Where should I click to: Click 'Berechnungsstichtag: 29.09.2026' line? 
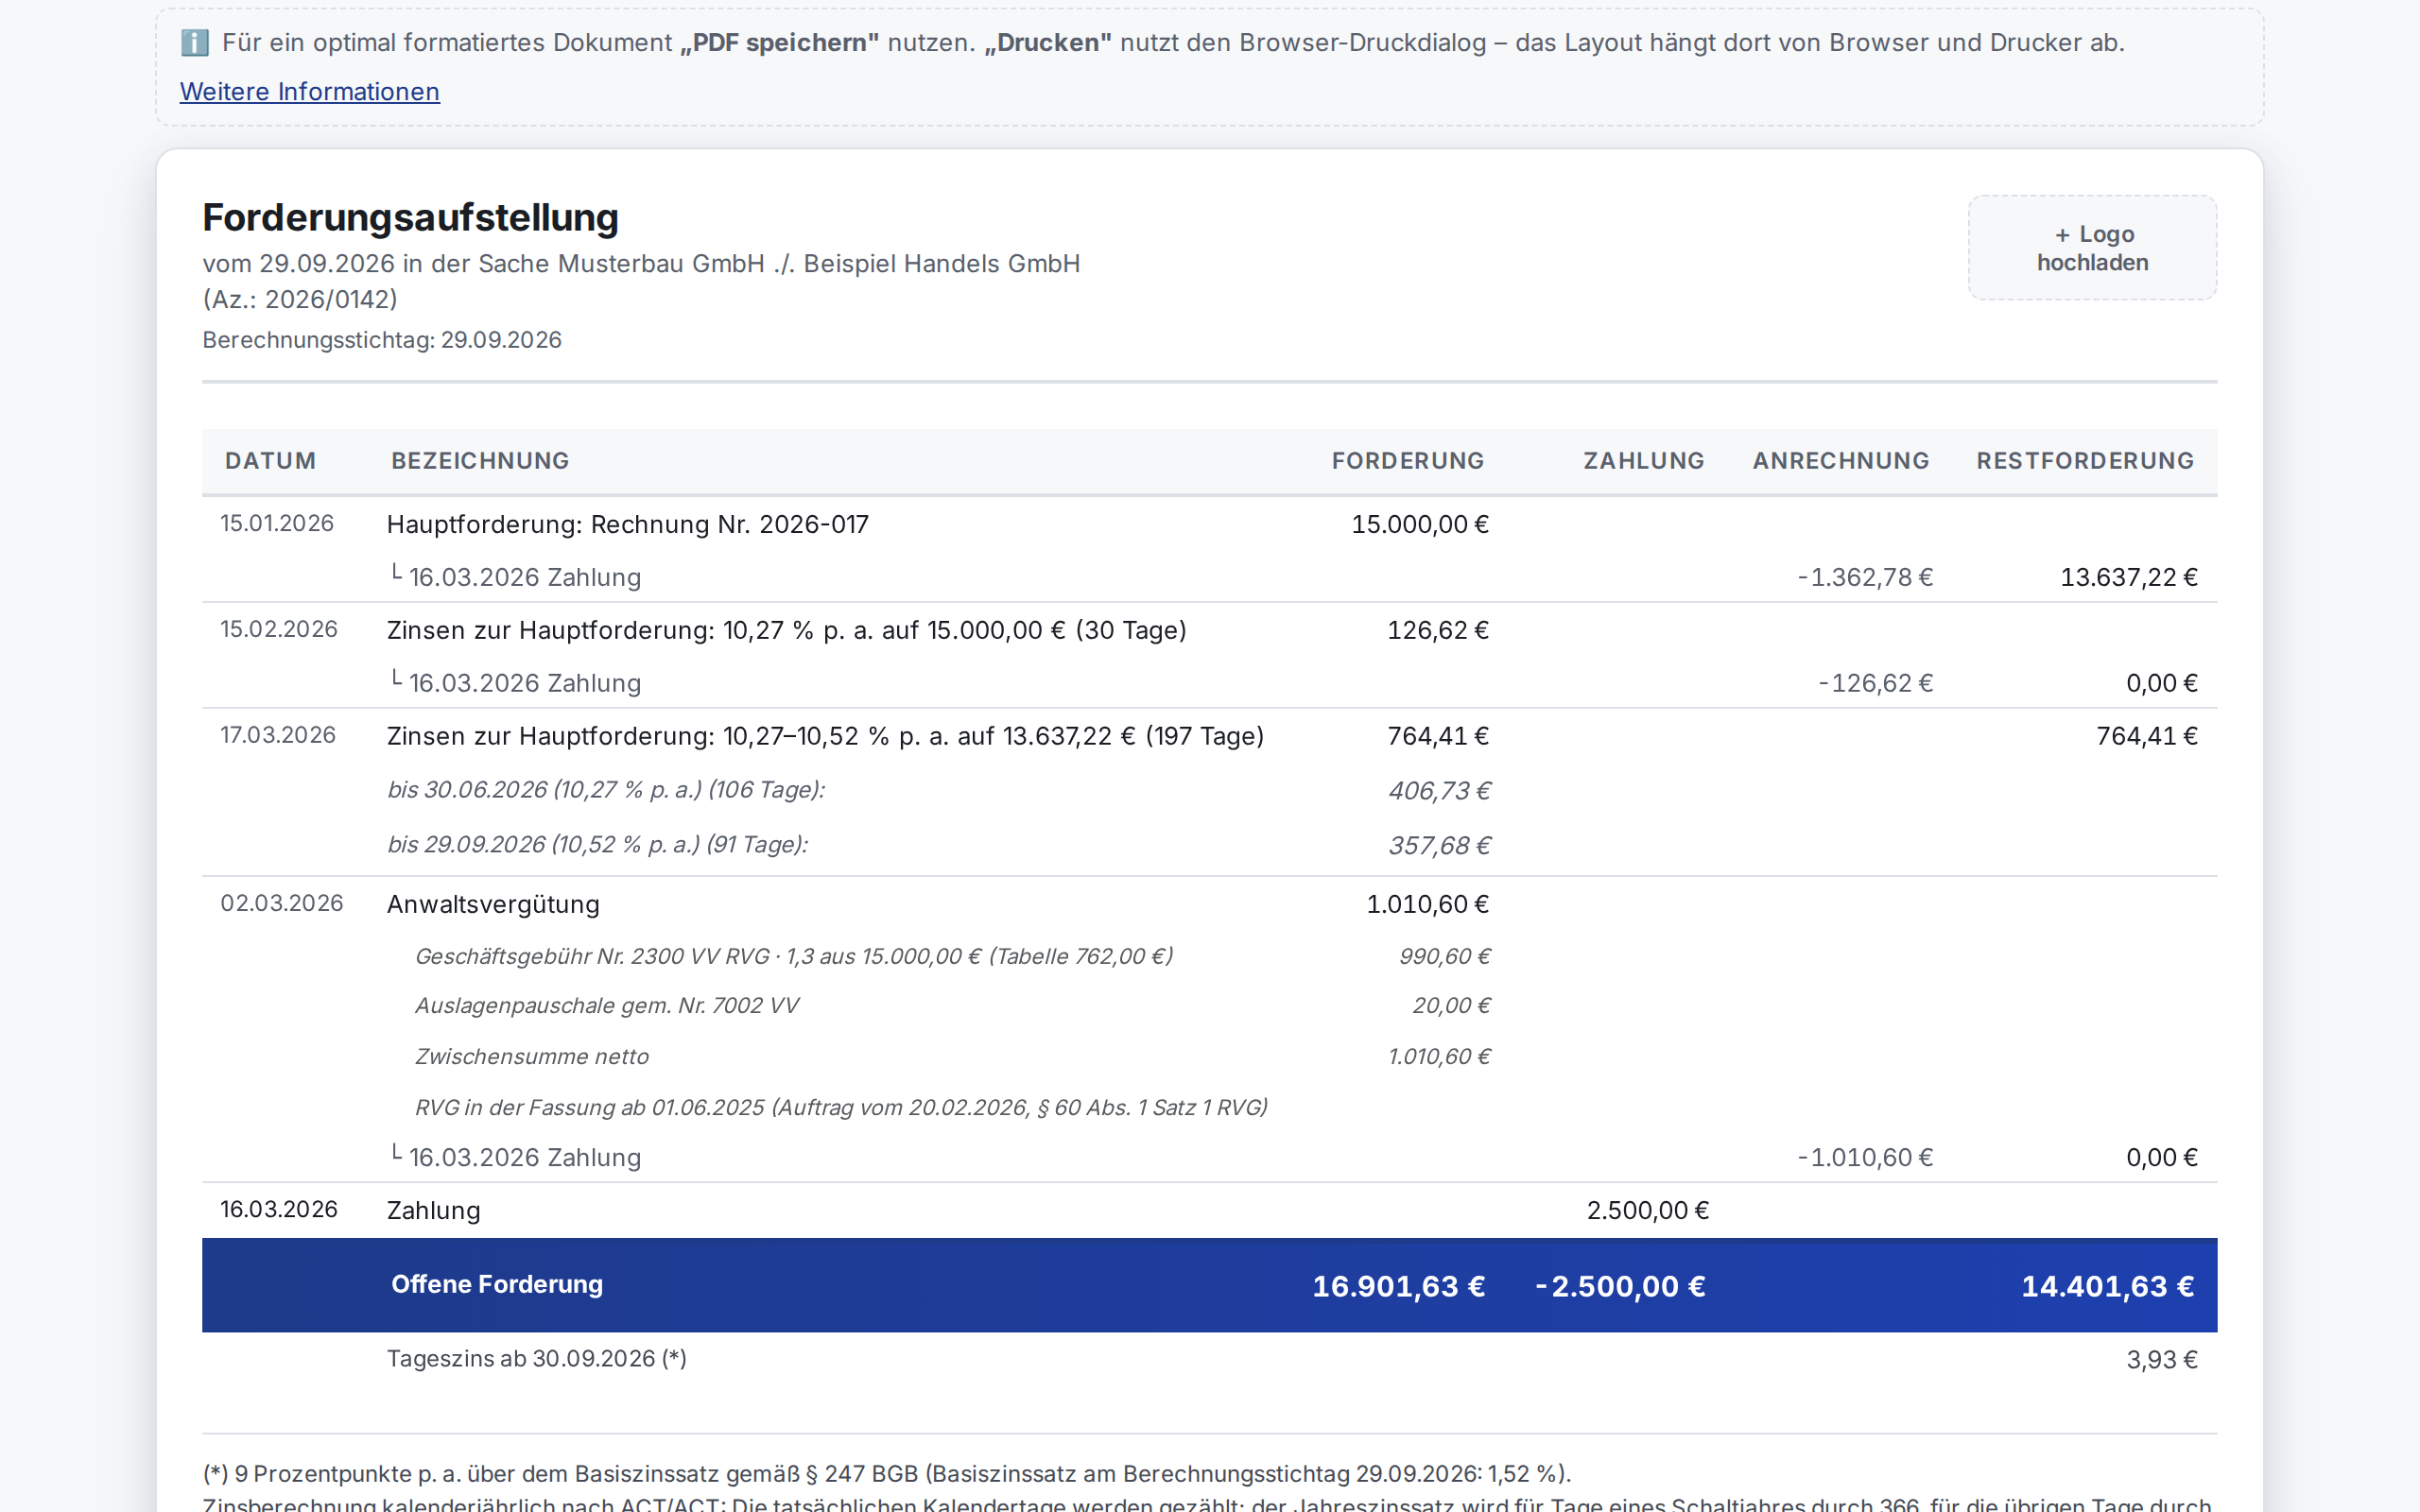(382, 340)
